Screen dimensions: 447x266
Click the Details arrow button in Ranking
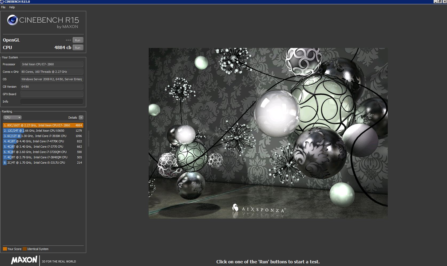tap(81, 118)
